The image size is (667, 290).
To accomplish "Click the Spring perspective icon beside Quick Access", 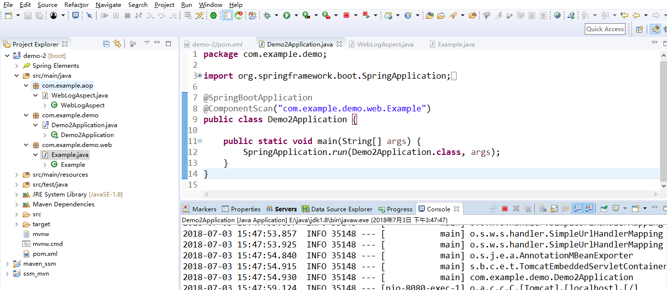I will (x=656, y=29).
